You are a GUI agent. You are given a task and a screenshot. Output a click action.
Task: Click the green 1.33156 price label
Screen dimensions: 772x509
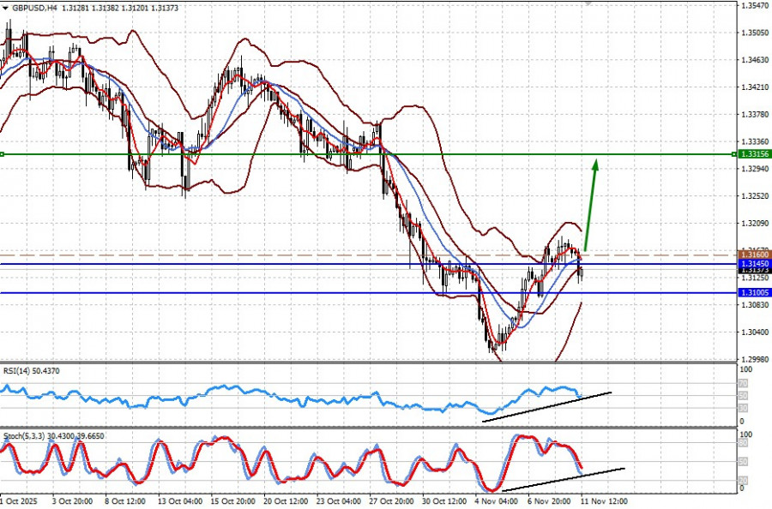pyautogui.click(x=755, y=154)
